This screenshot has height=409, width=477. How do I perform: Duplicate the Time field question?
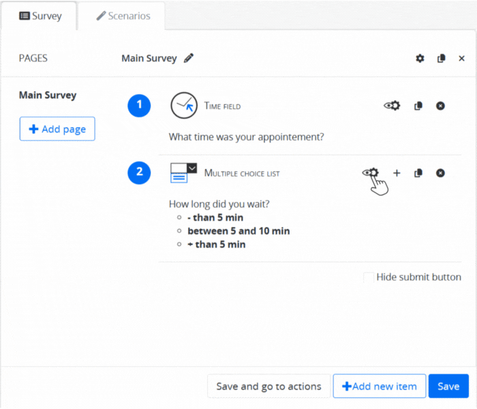point(418,106)
